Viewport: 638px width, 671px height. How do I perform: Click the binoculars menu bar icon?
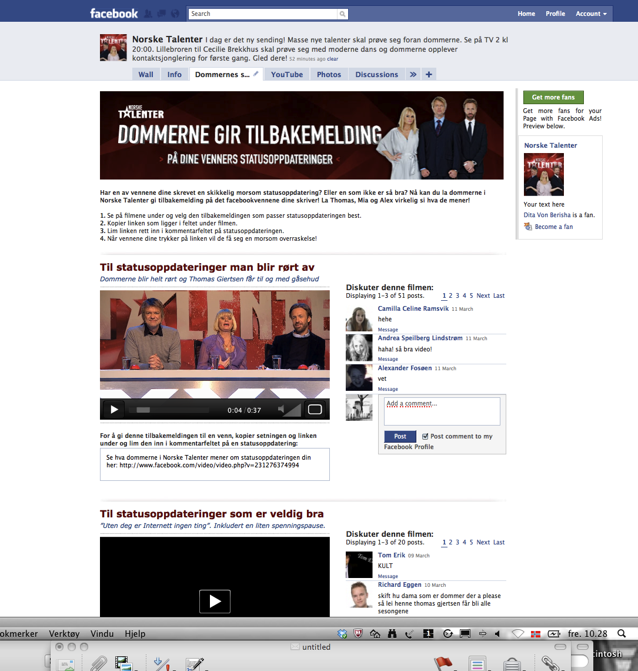coord(392,634)
